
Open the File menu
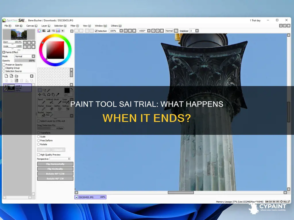tap(8, 26)
